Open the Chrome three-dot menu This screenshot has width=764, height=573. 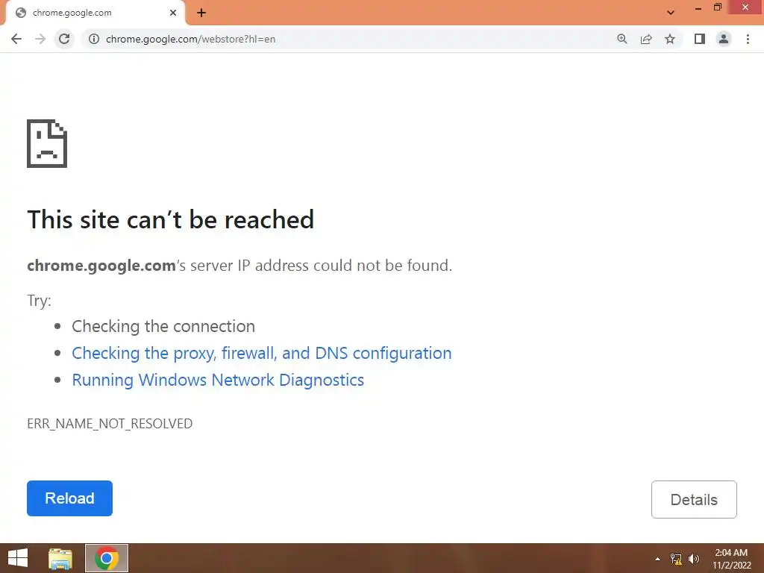click(748, 39)
